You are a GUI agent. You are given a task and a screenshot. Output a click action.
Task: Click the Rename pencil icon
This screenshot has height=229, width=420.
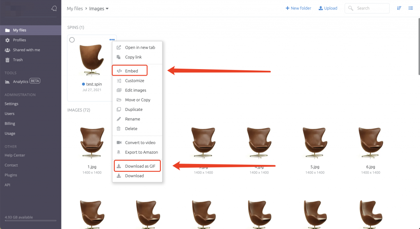coord(119,119)
